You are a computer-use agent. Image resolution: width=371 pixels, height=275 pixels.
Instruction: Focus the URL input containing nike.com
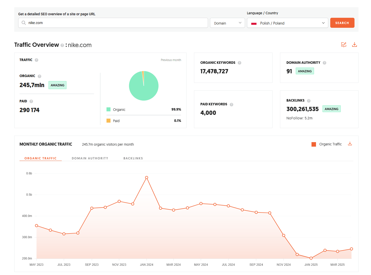(x=113, y=23)
